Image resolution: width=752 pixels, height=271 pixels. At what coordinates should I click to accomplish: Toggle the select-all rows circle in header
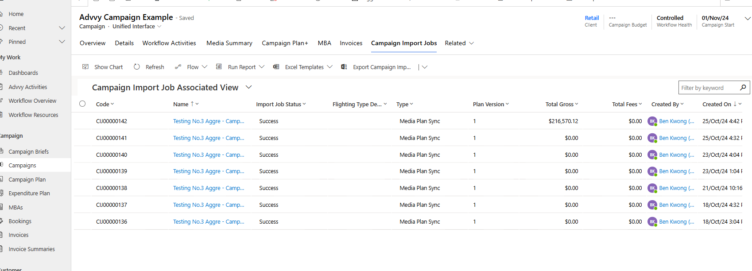(82, 104)
